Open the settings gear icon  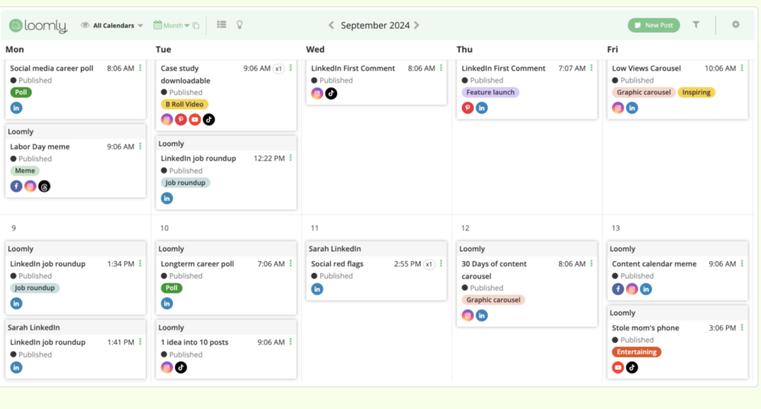pos(736,24)
